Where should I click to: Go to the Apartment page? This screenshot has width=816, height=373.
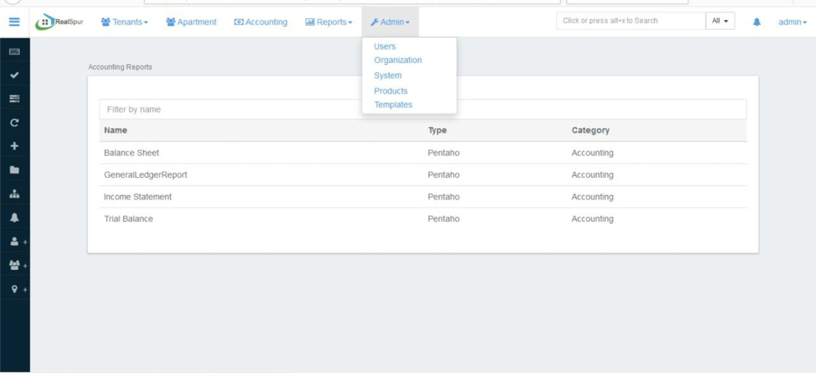tap(191, 22)
